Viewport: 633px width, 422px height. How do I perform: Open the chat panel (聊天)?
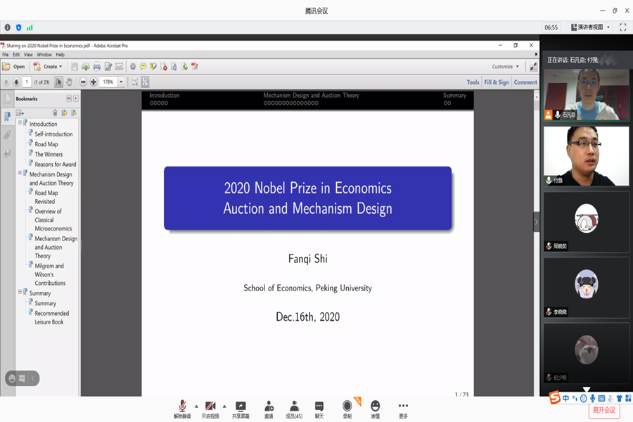coord(319,409)
